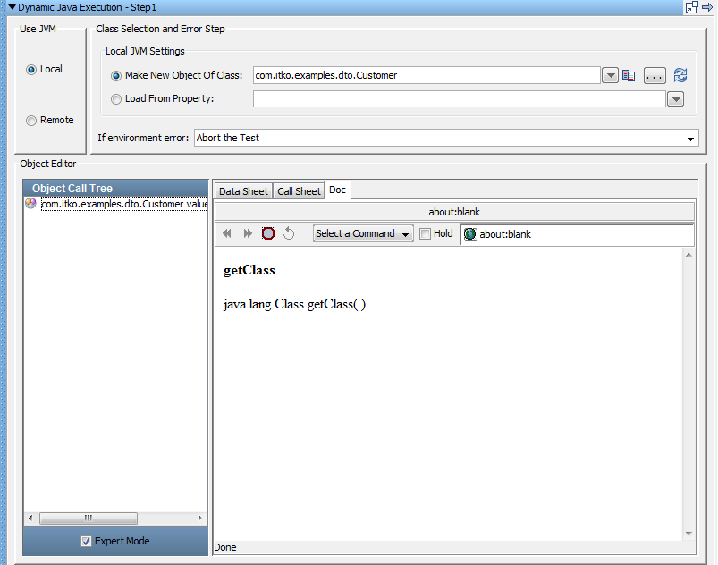Screen dimensions: 718x565
Task: Click the getClass heading text
Action: [x=249, y=270]
